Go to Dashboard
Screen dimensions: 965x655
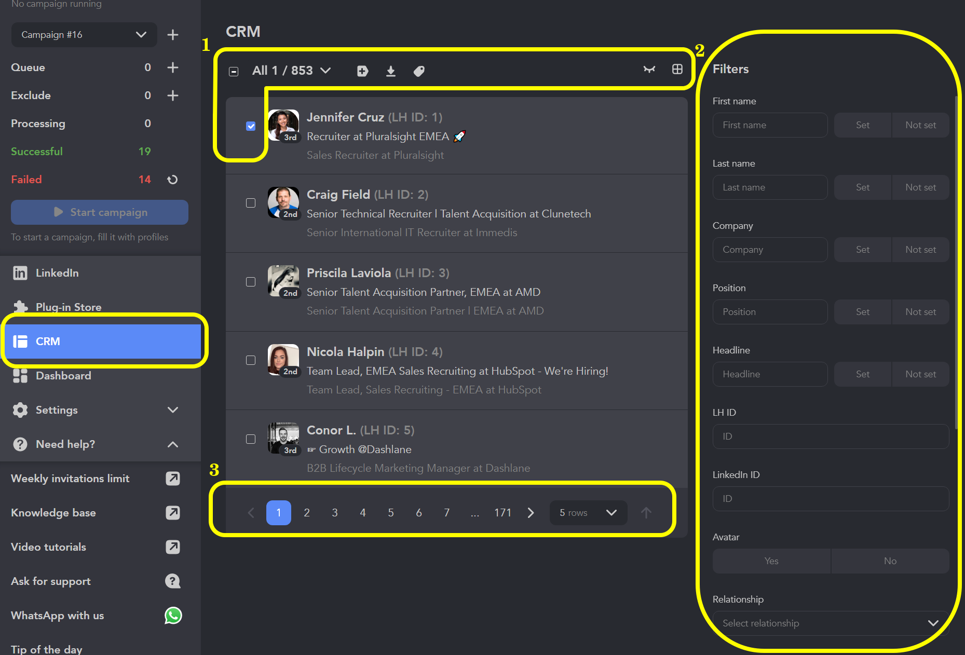point(101,376)
